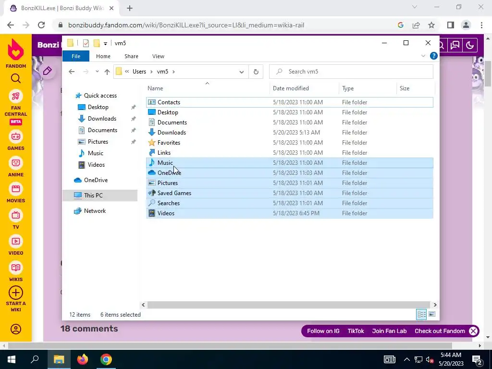Open Fandom user profile icon
This screenshot has width=492, height=369.
[16, 329]
